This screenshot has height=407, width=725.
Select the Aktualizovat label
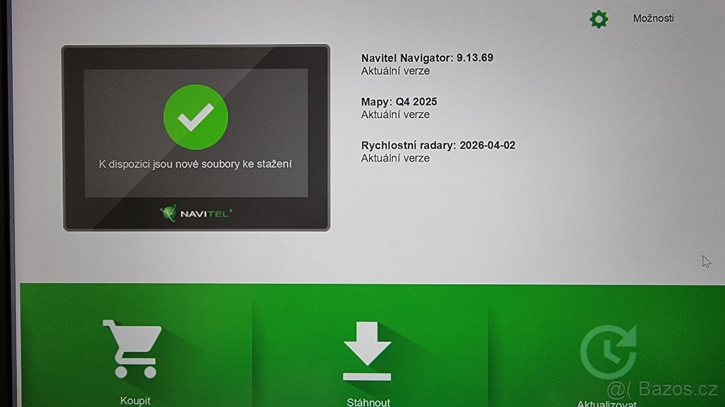(607, 403)
